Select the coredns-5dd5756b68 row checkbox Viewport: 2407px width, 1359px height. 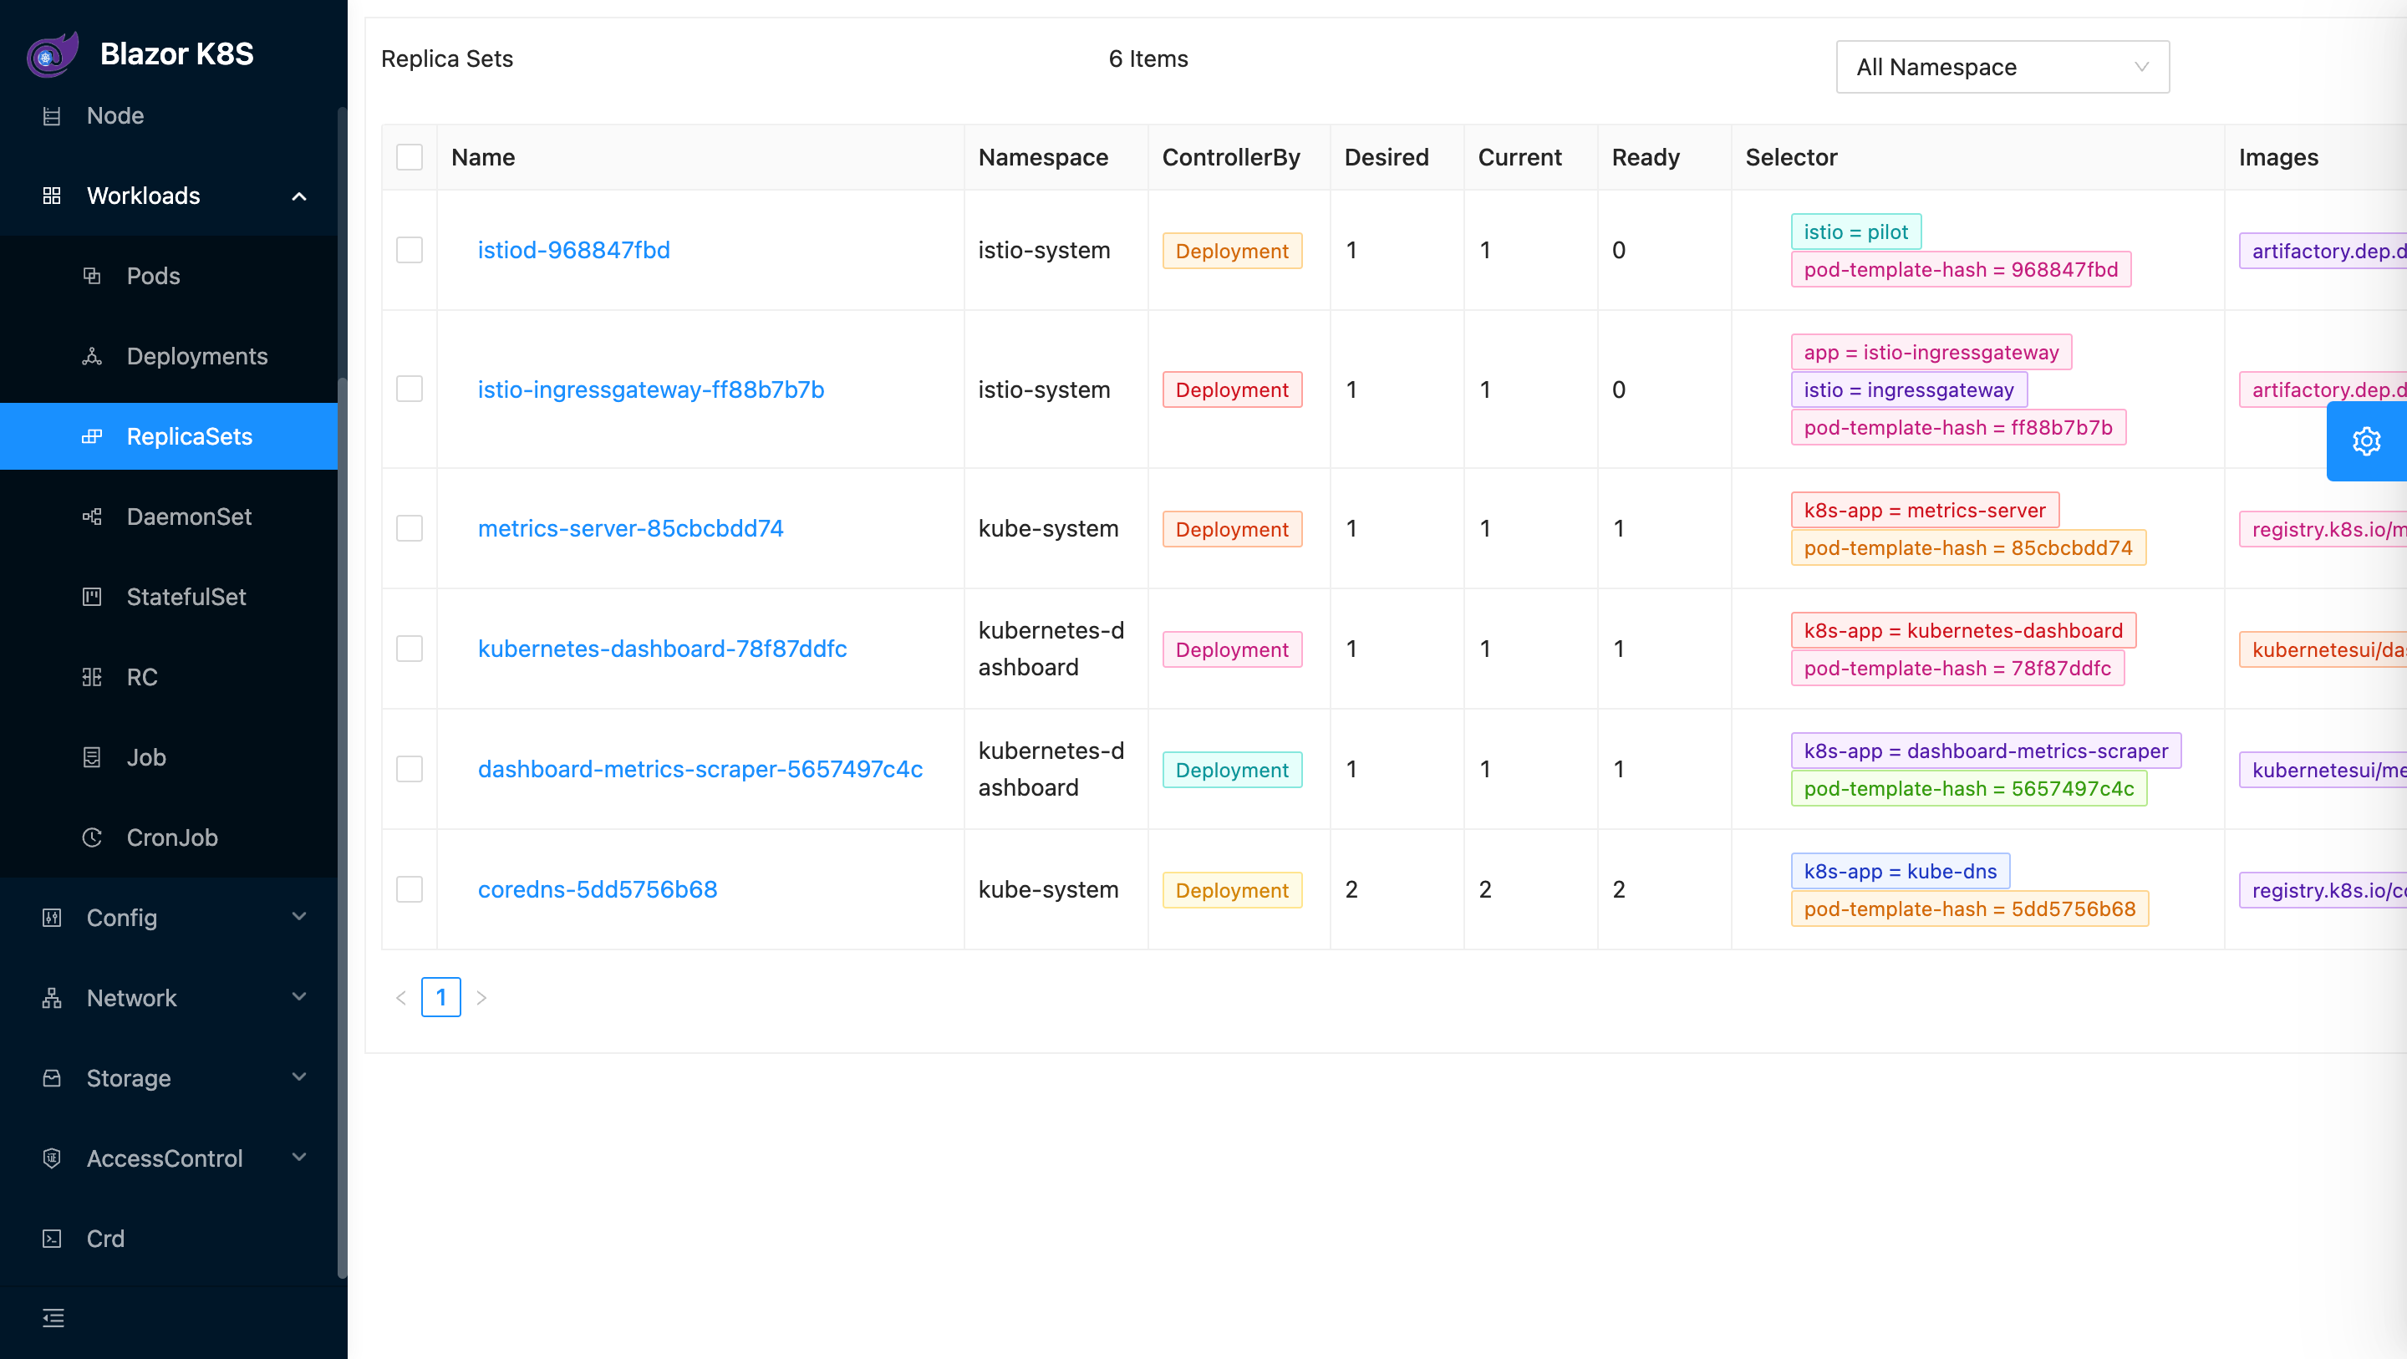(x=410, y=888)
